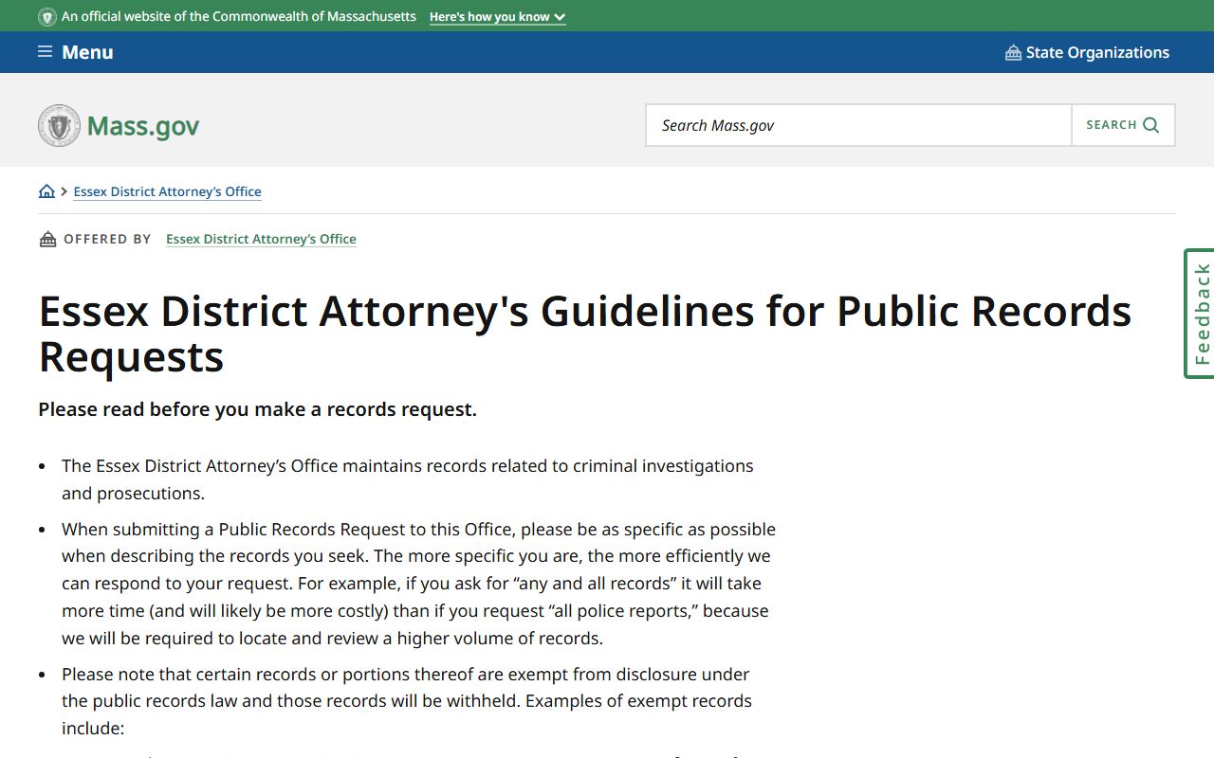
Task: Click the Menu label in blue bar
Action: click(x=87, y=52)
